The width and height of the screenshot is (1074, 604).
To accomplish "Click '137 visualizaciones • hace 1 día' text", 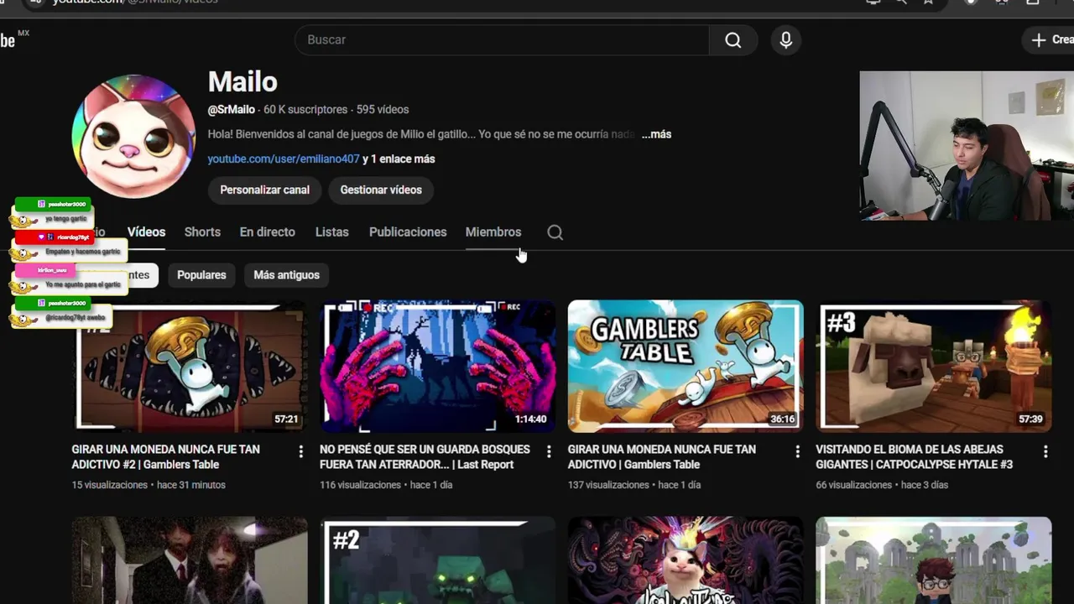I will tap(634, 485).
